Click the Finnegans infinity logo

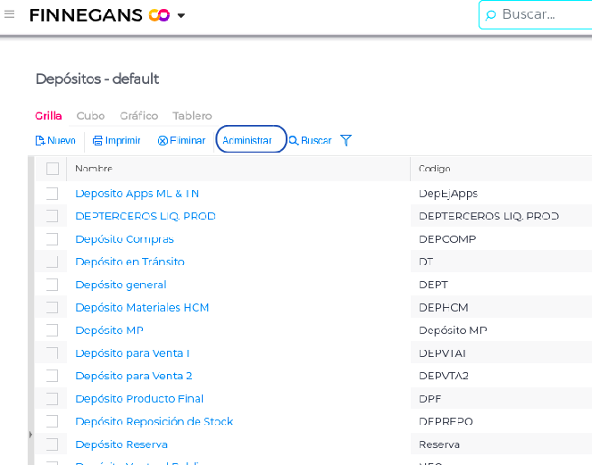[x=159, y=15]
